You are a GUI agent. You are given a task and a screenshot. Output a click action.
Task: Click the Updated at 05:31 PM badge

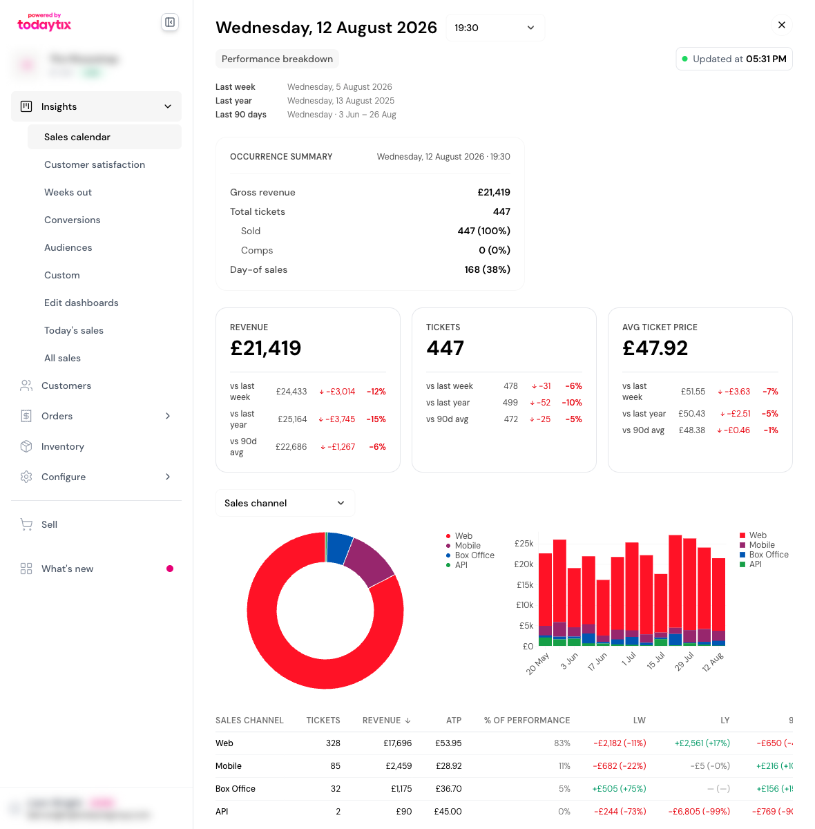(733, 59)
